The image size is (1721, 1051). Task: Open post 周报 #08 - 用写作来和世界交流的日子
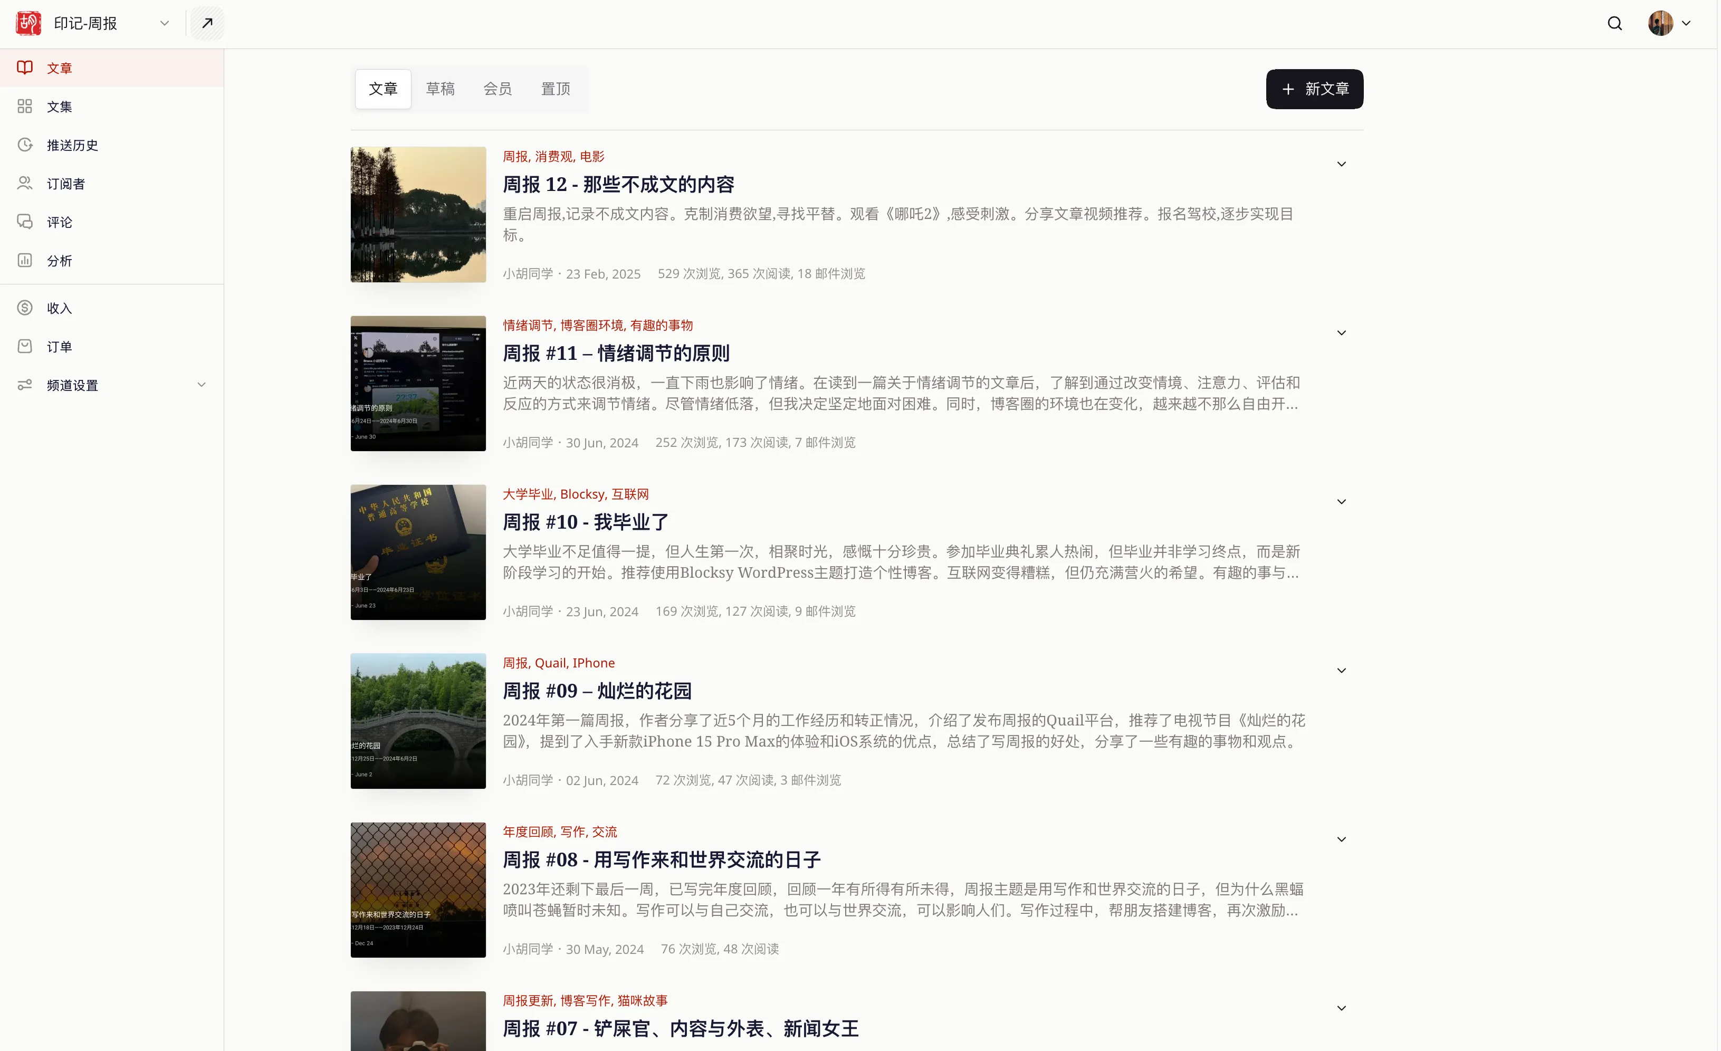tap(662, 859)
